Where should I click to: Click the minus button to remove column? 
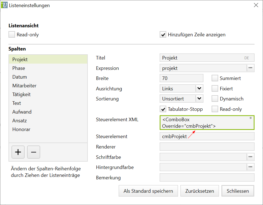pos(34,152)
